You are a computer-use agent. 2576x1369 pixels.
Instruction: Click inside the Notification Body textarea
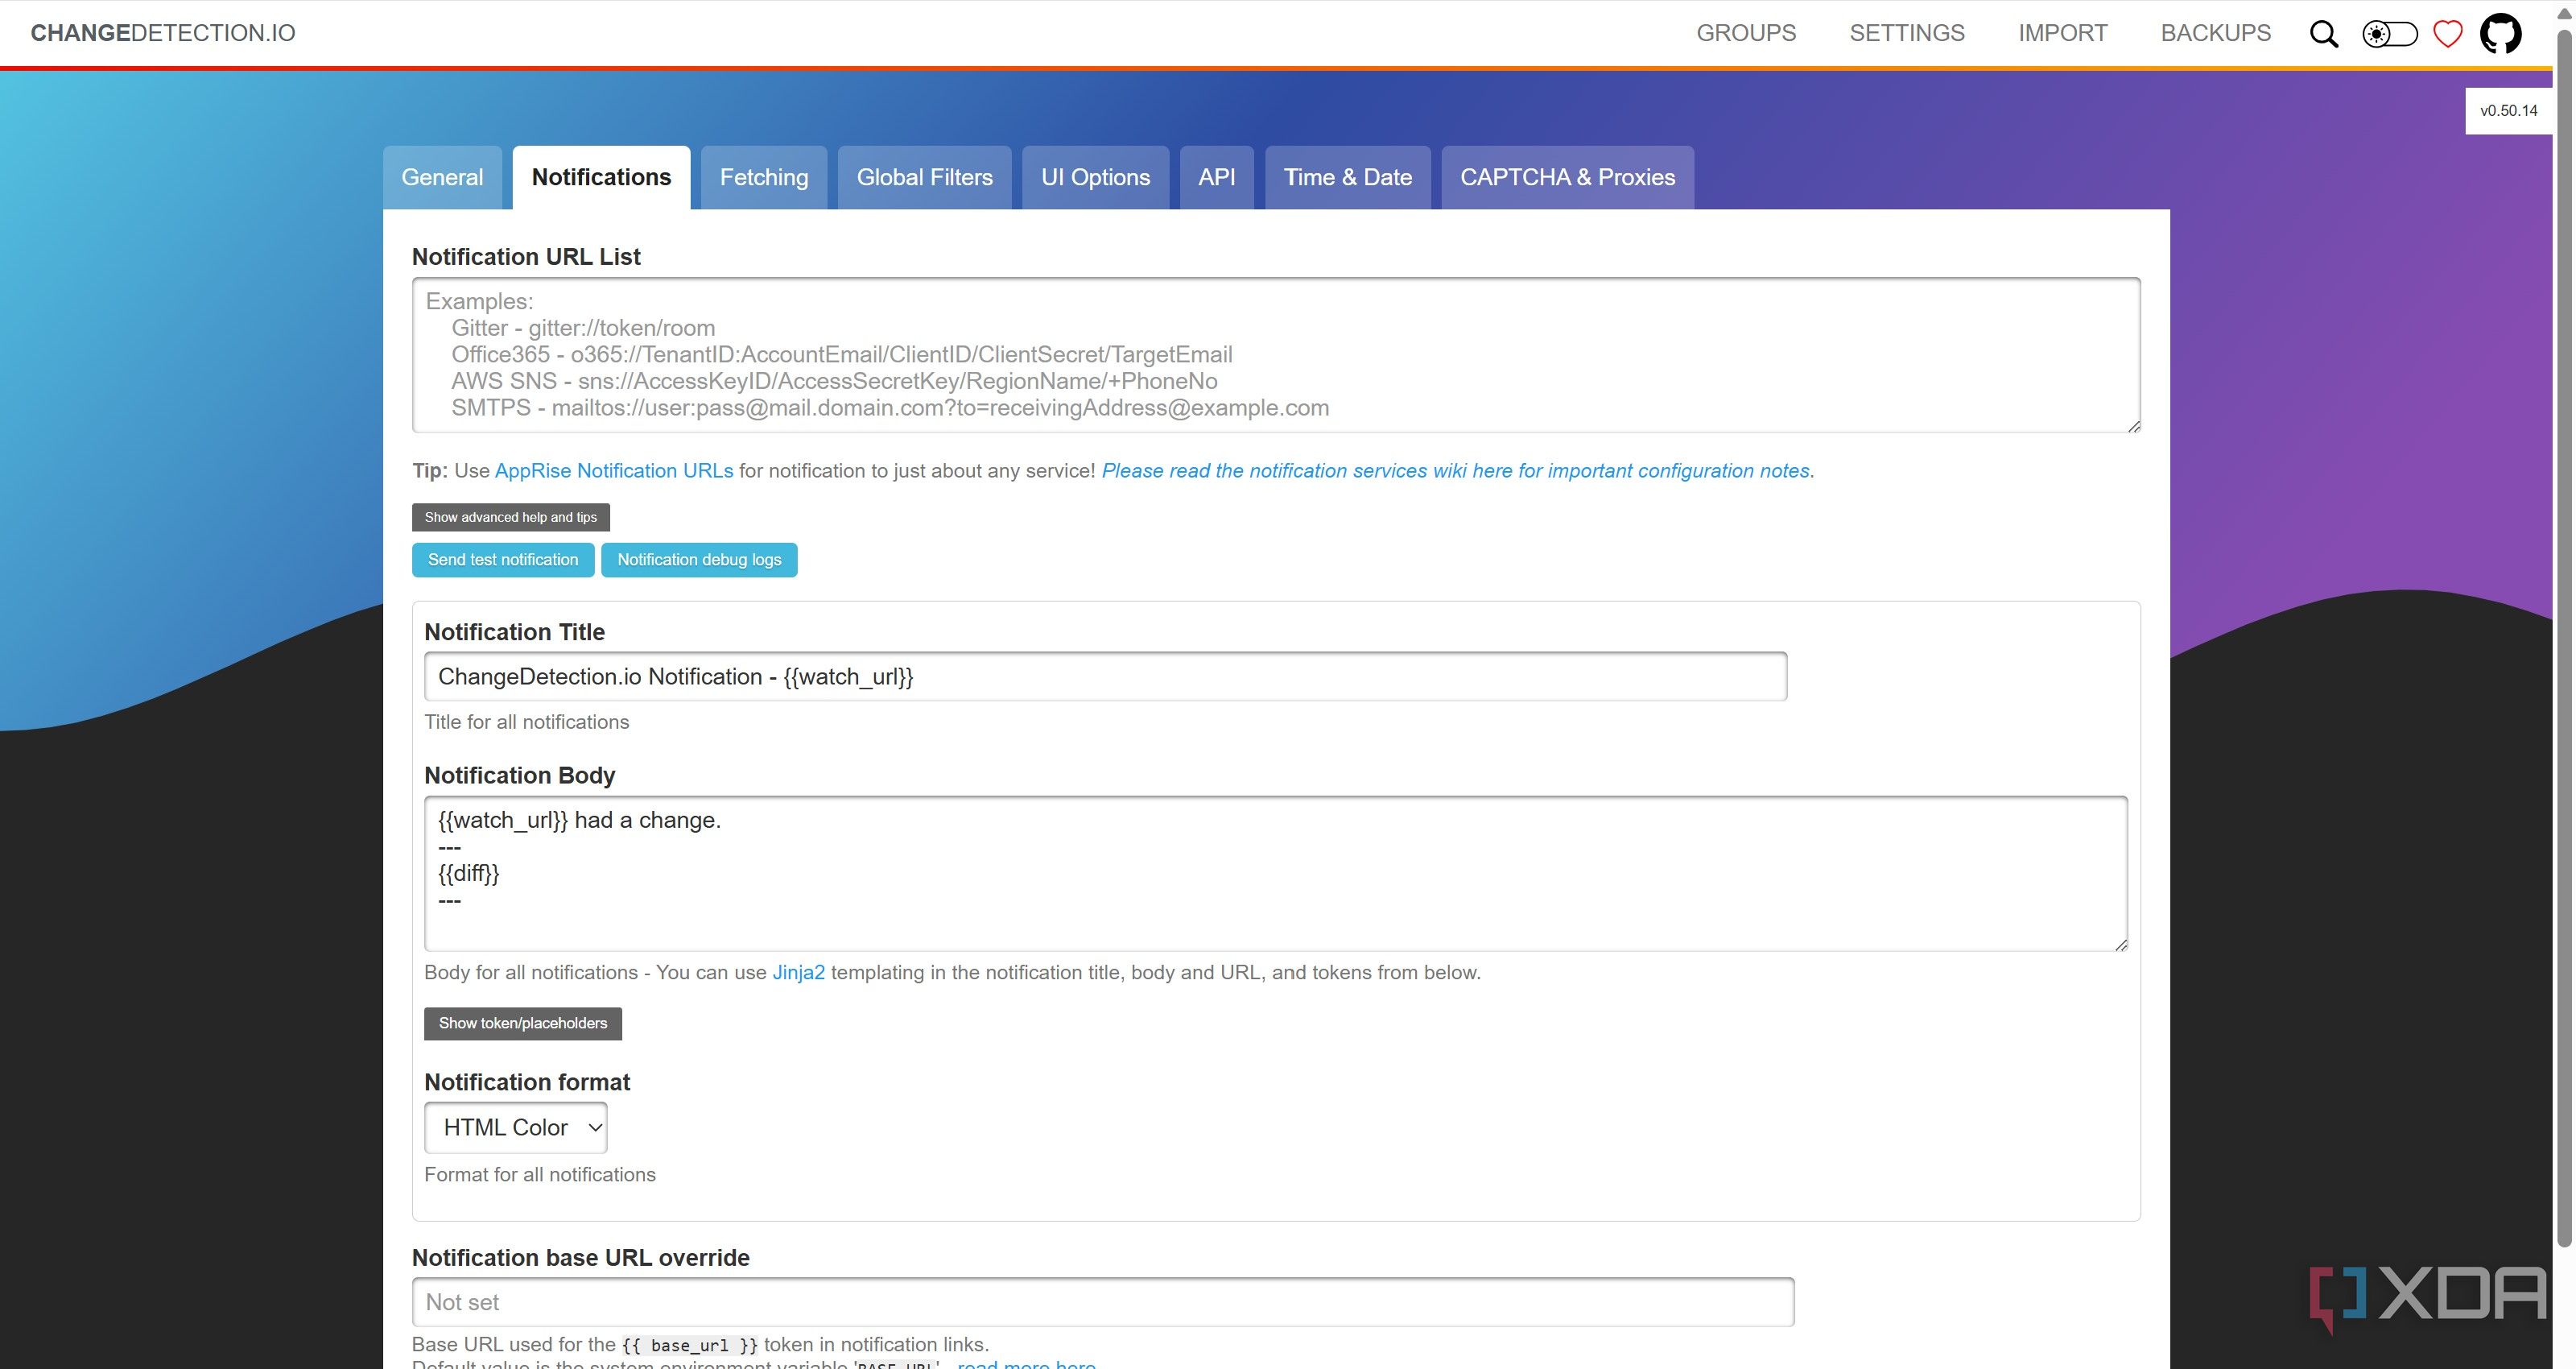(x=1276, y=873)
